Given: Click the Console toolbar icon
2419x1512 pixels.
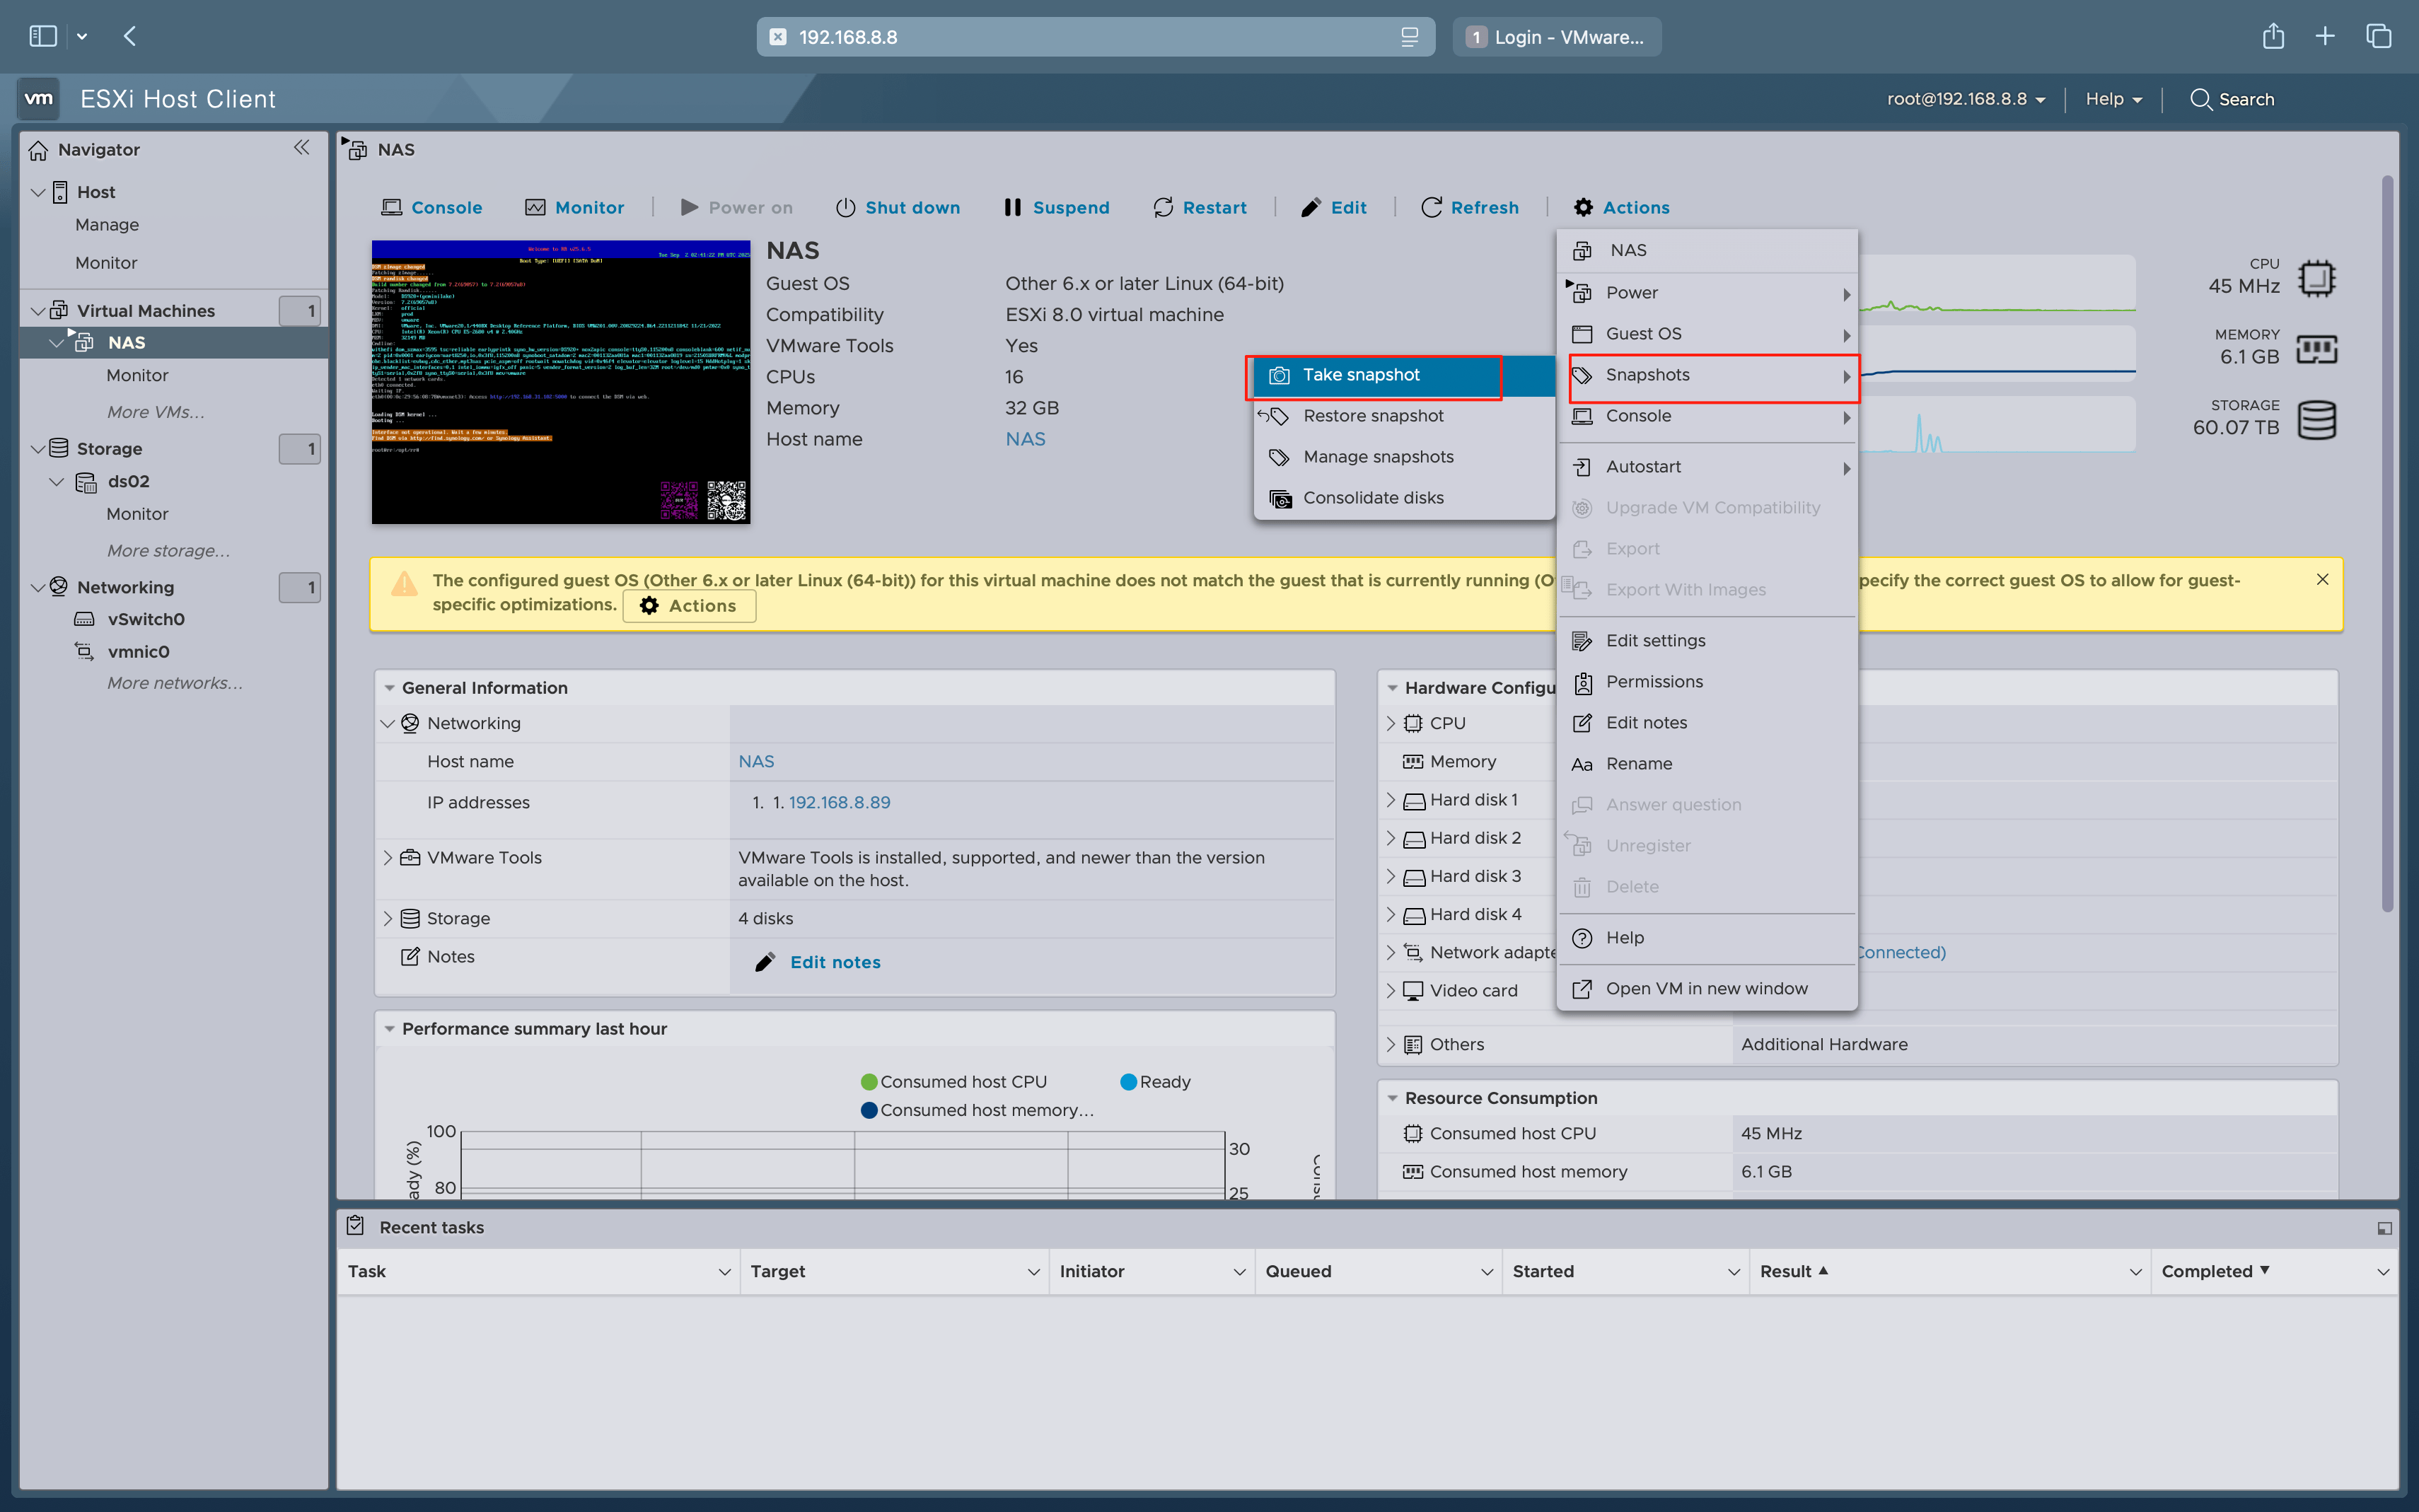Looking at the screenshot, I should click(x=391, y=207).
